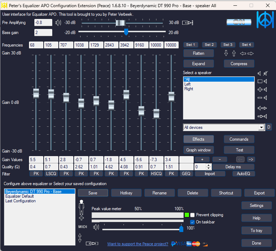Click the arrow icon right of the 30 dB slider

click(x=188, y=23)
